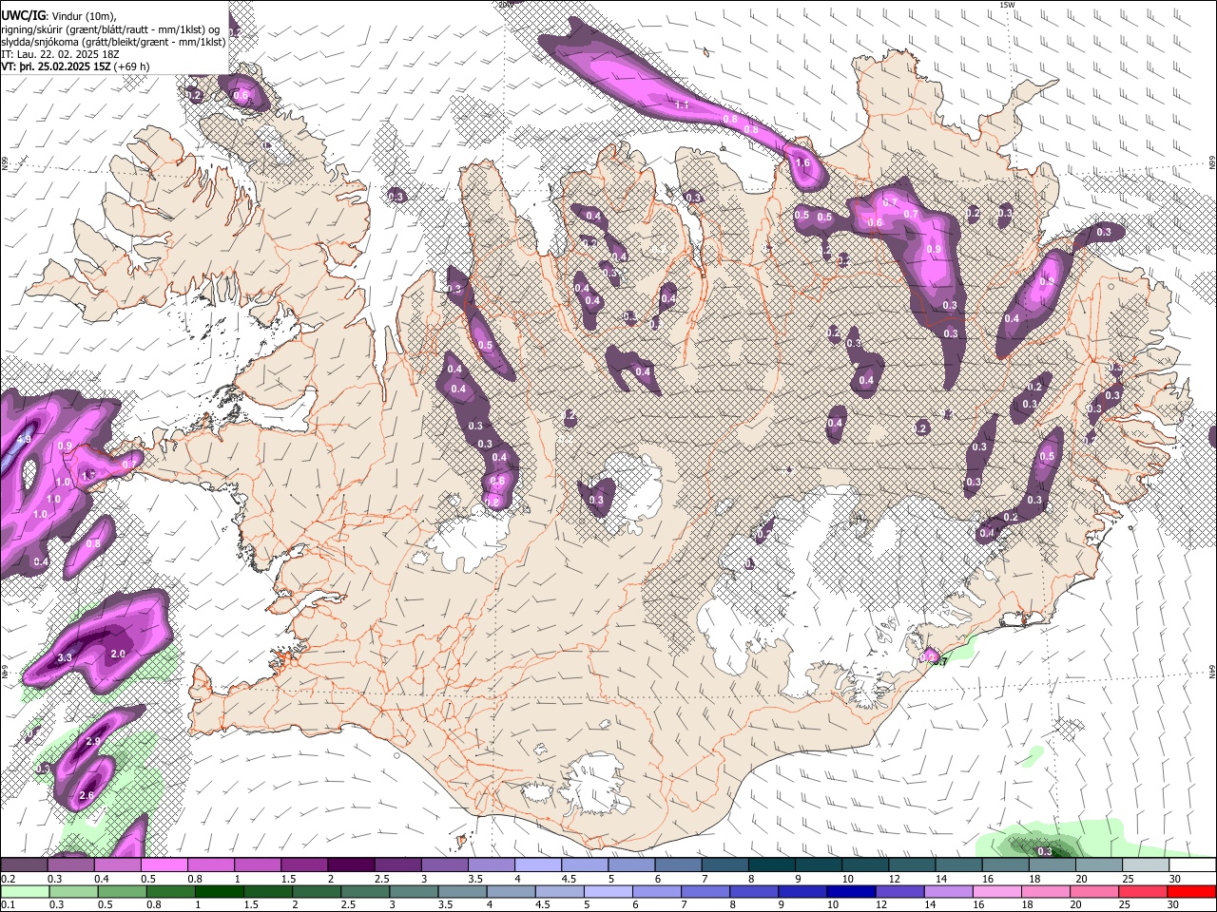Viewport: 1217px width, 912px height.
Task: Click the 2.0 precipitation value on the map
Action: (x=118, y=654)
